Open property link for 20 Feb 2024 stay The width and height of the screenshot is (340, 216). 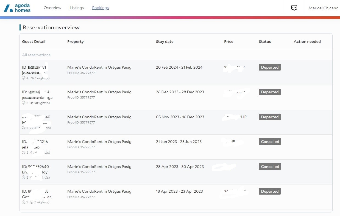pyautogui.click(x=99, y=67)
